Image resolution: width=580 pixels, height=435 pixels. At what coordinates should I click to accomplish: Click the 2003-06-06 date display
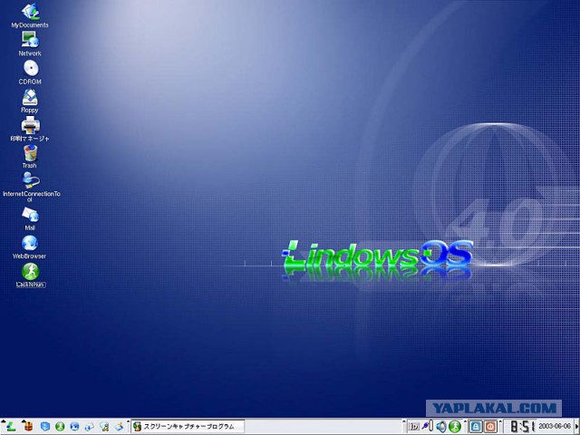click(554, 427)
